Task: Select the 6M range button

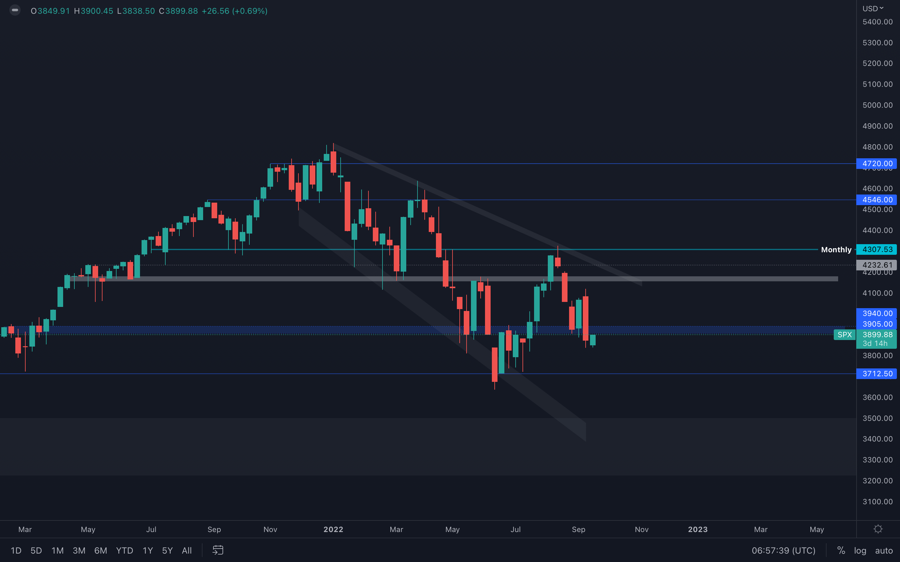Action: [100, 550]
